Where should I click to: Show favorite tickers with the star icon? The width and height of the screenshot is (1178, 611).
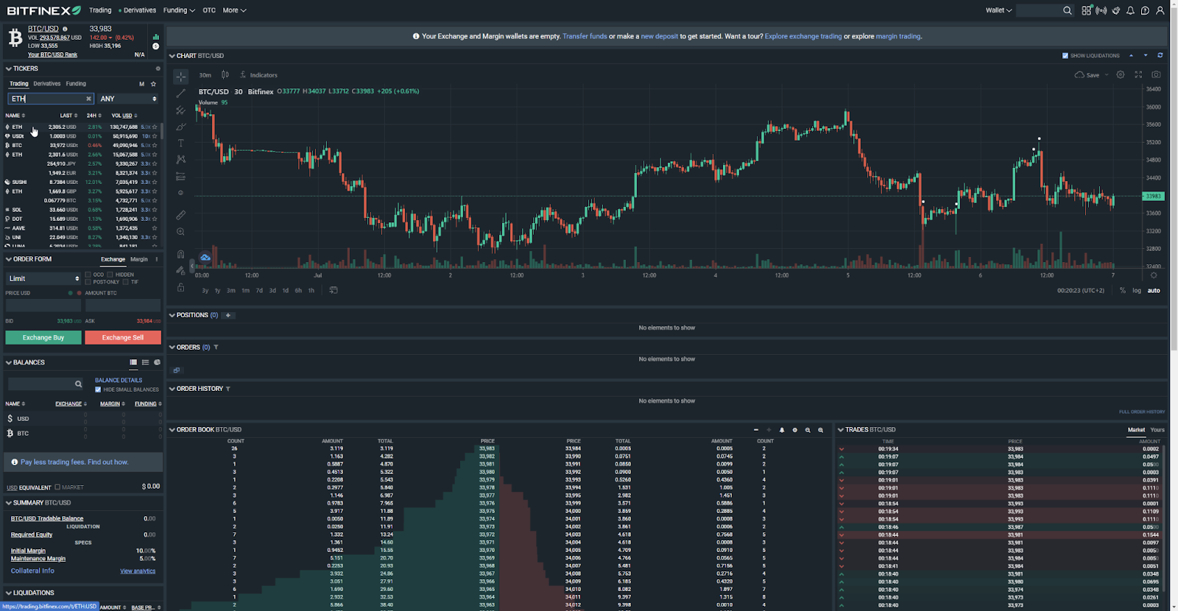[x=153, y=84]
